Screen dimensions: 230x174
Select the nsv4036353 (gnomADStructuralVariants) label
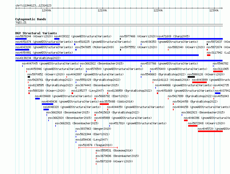tap(169, 42)
